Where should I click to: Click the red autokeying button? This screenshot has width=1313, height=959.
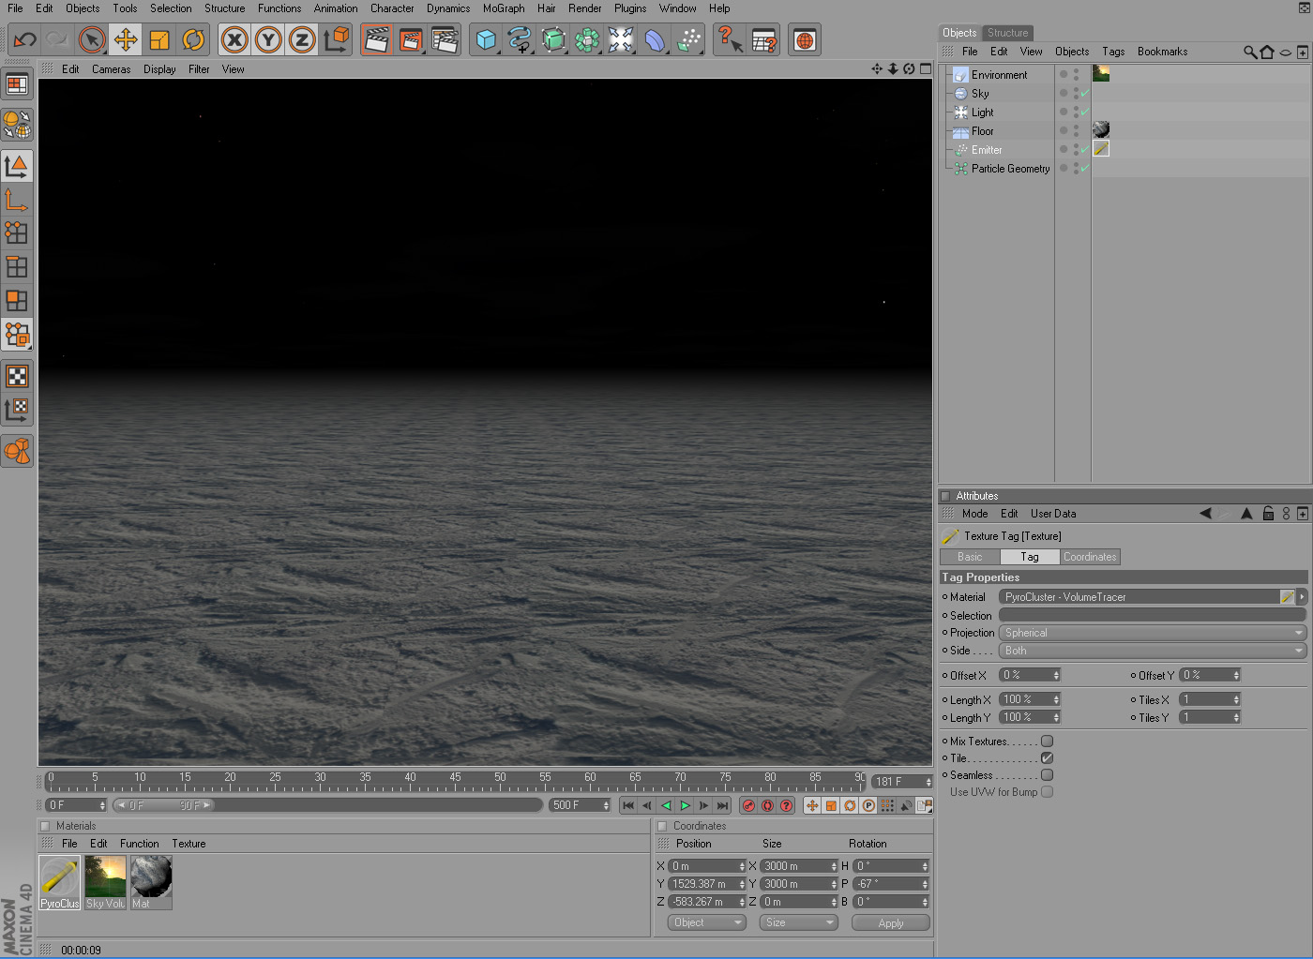click(767, 805)
